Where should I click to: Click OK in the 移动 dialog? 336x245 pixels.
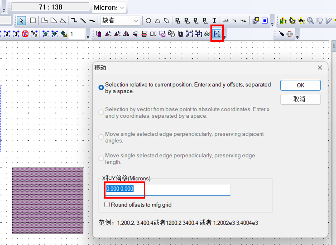click(x=300, y=85)
